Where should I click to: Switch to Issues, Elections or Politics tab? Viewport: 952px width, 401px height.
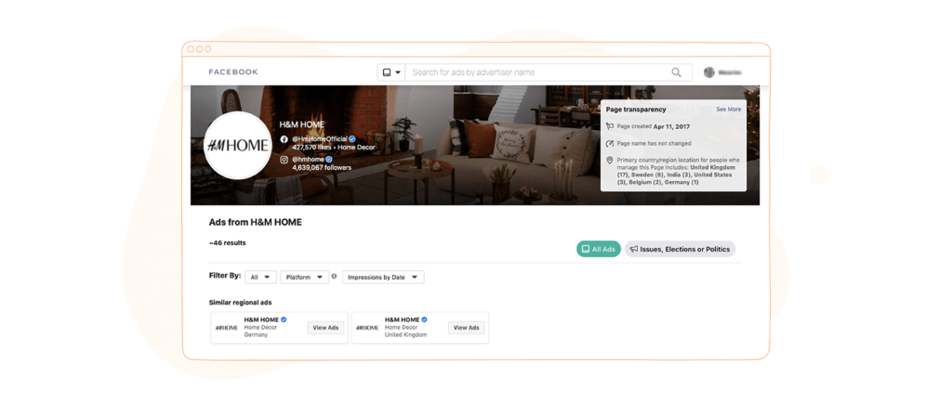[x=680, y=249]
